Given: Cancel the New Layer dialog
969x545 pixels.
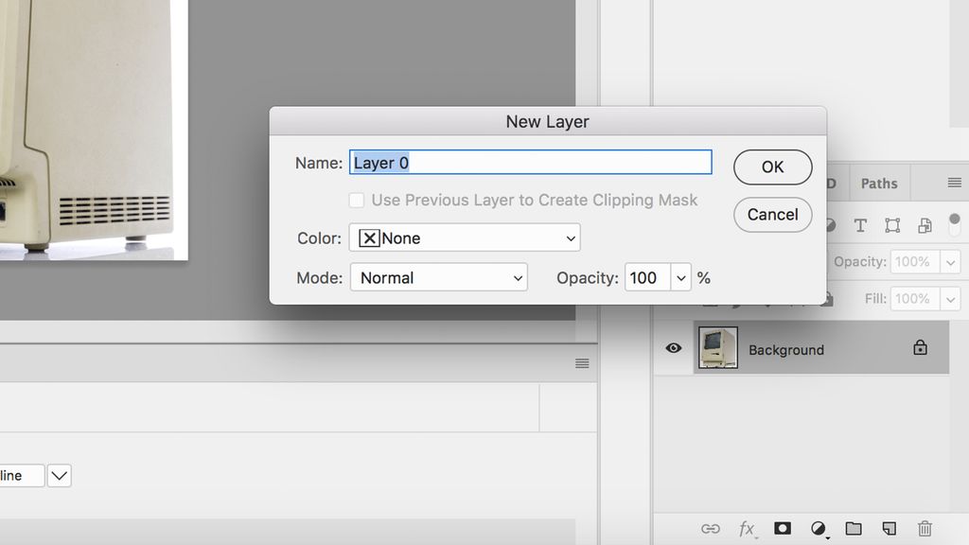Looking at the screenshot, I should click(x=772, y=215).
